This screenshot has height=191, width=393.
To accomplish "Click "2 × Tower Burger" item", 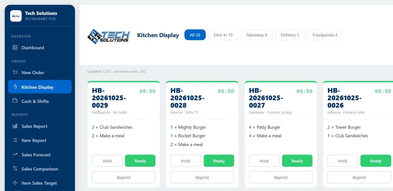I will pos(344,127).
